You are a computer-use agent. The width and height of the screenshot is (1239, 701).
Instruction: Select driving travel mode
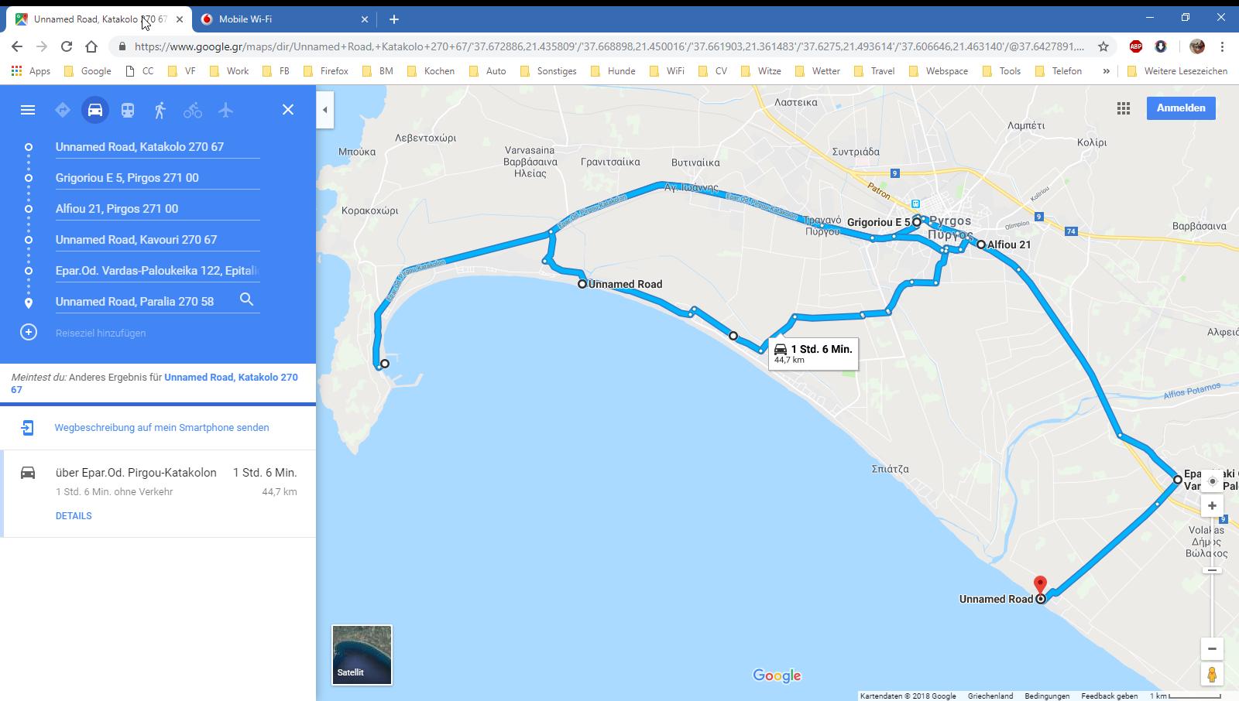pos(95,110)
